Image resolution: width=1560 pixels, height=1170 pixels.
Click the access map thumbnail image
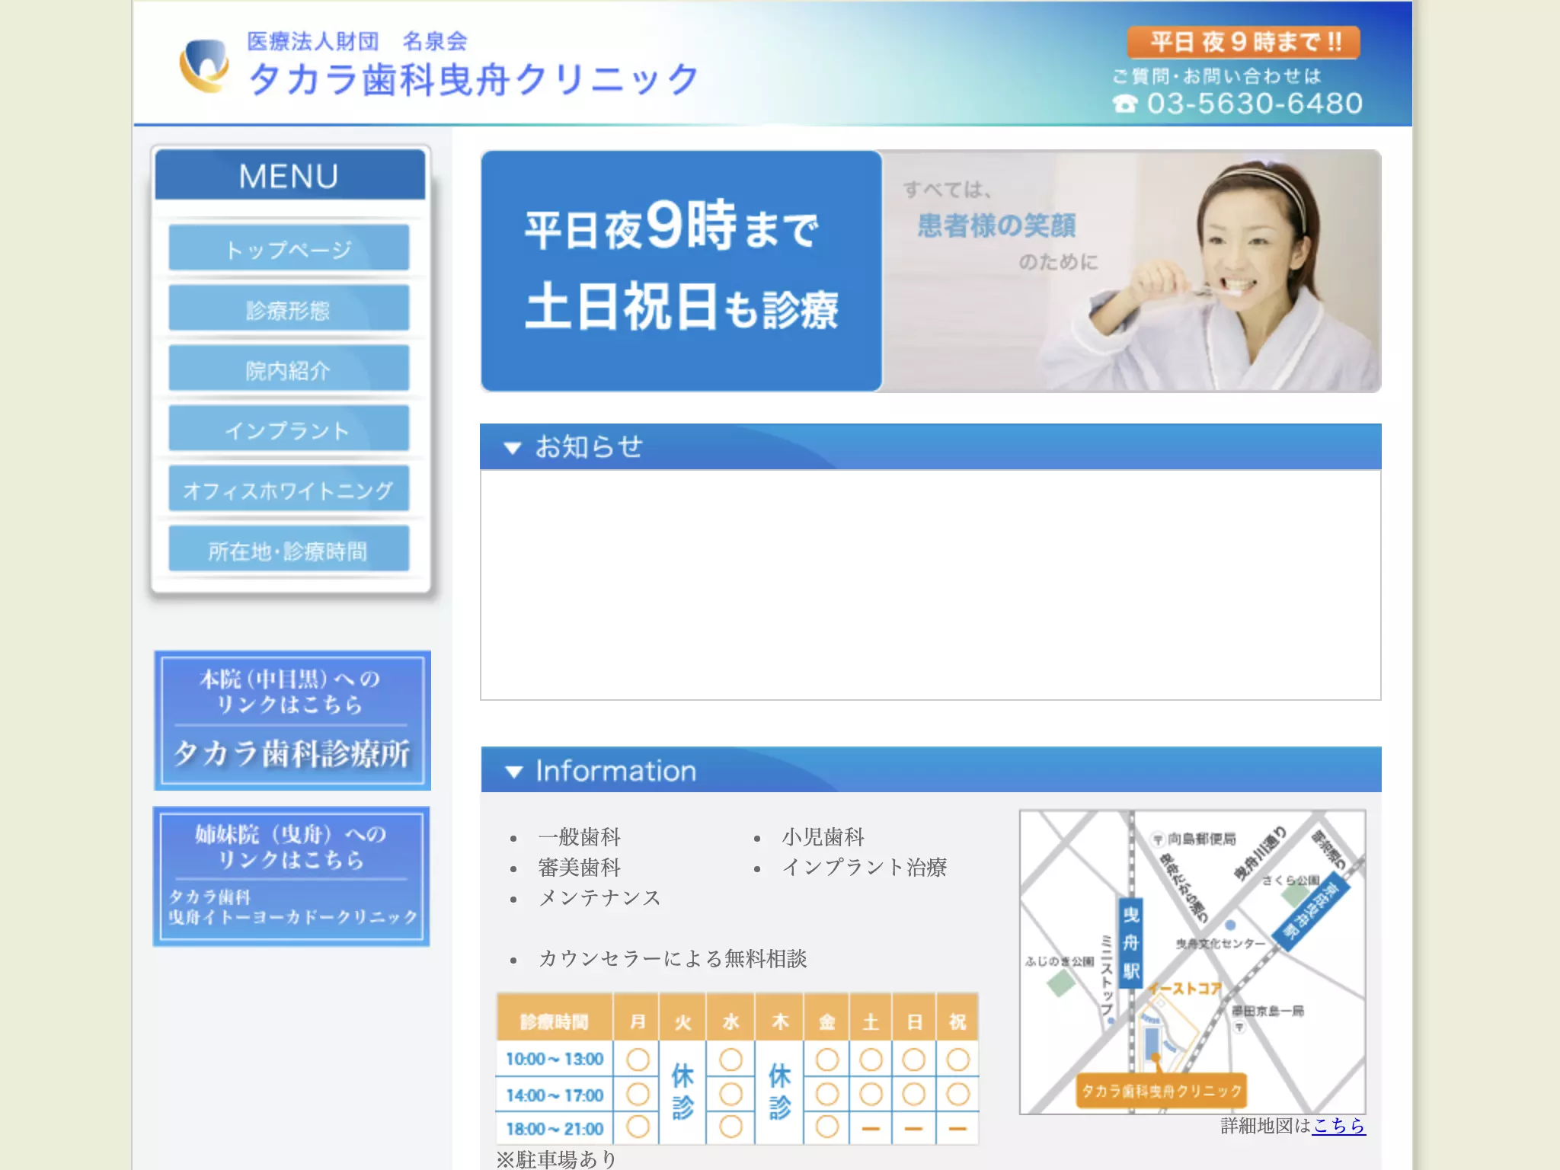(1193, 962)
